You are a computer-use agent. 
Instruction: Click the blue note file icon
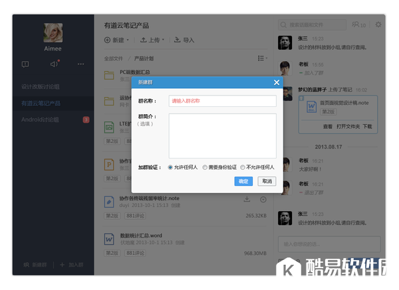tap(109, 202)
